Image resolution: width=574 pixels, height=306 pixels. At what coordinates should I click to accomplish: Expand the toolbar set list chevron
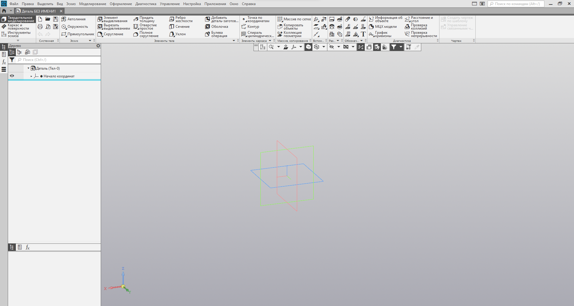pos(18,40)
